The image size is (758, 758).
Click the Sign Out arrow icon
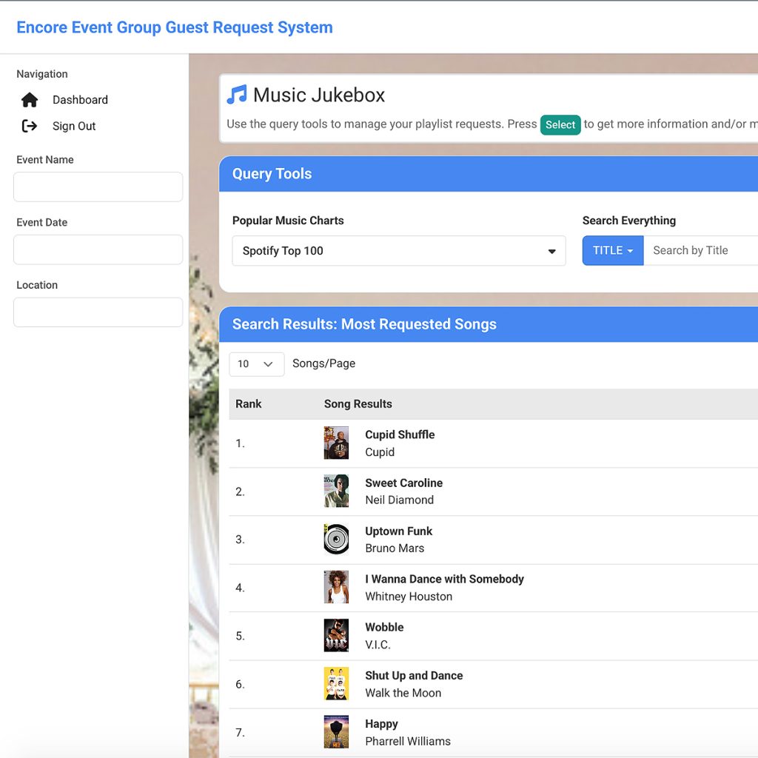(30, 126)
